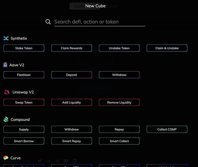Click the Synthetix section heading
This screenshot has width=198, height=167.
(x=19, y=38)
